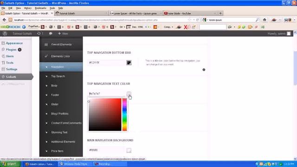
Task: Open the Dir toolbar dropdown
Action: pyautogui.click(x=122, y=27)
